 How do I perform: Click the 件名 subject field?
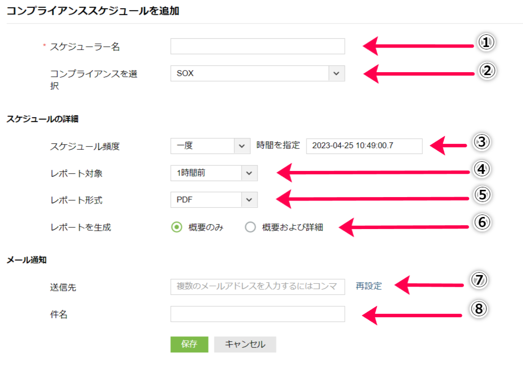257,314
